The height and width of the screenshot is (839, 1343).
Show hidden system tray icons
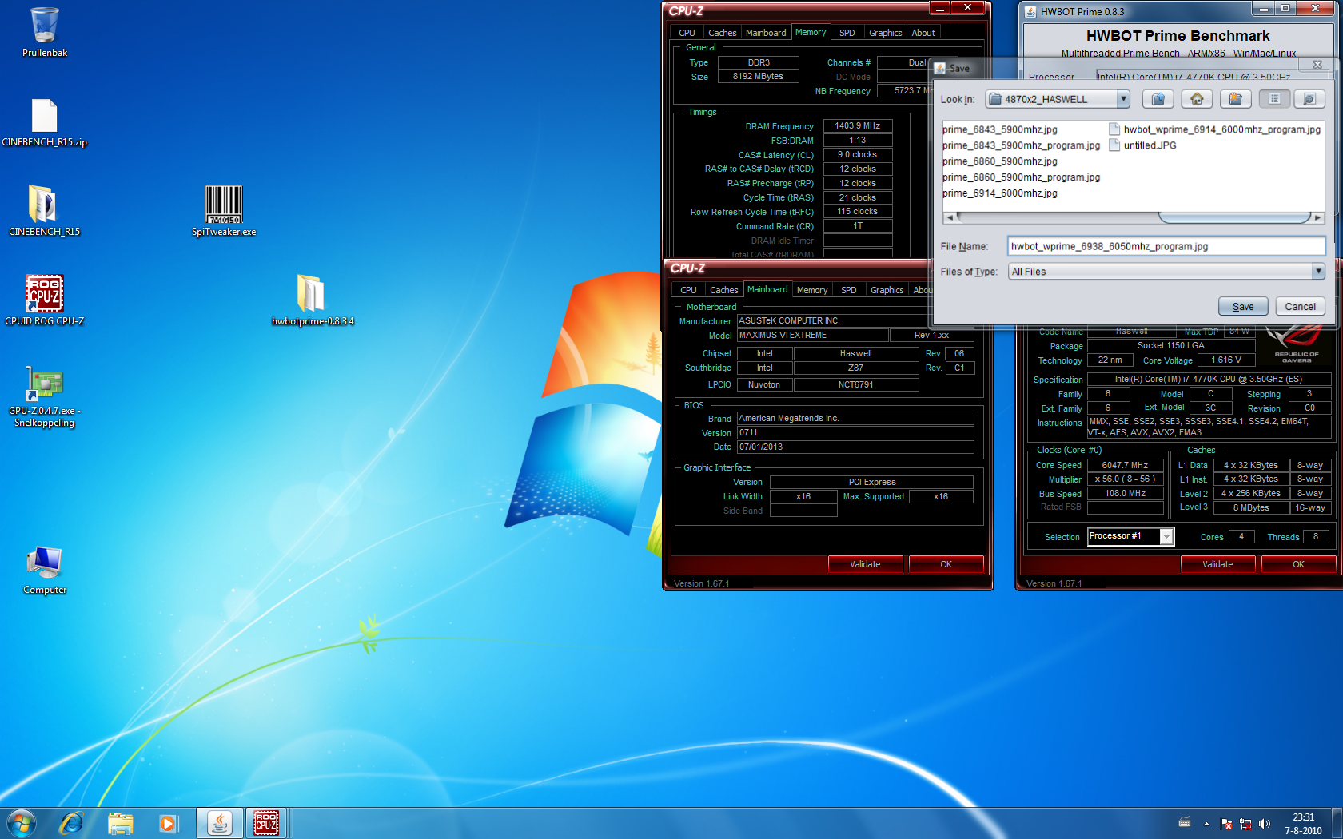coord(1206,824)
